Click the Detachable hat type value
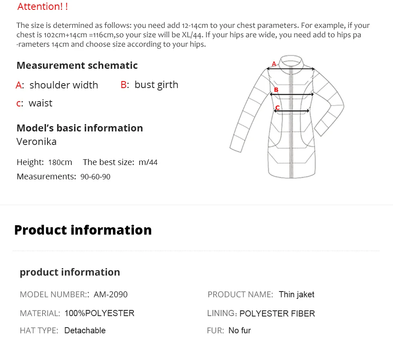The height and width of the screenshot is (355, 393). coord(85,330)
